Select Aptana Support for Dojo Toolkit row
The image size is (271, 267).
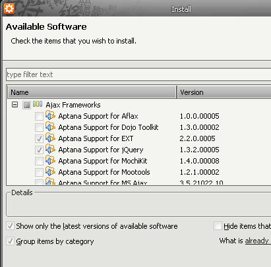pos(108,127)
